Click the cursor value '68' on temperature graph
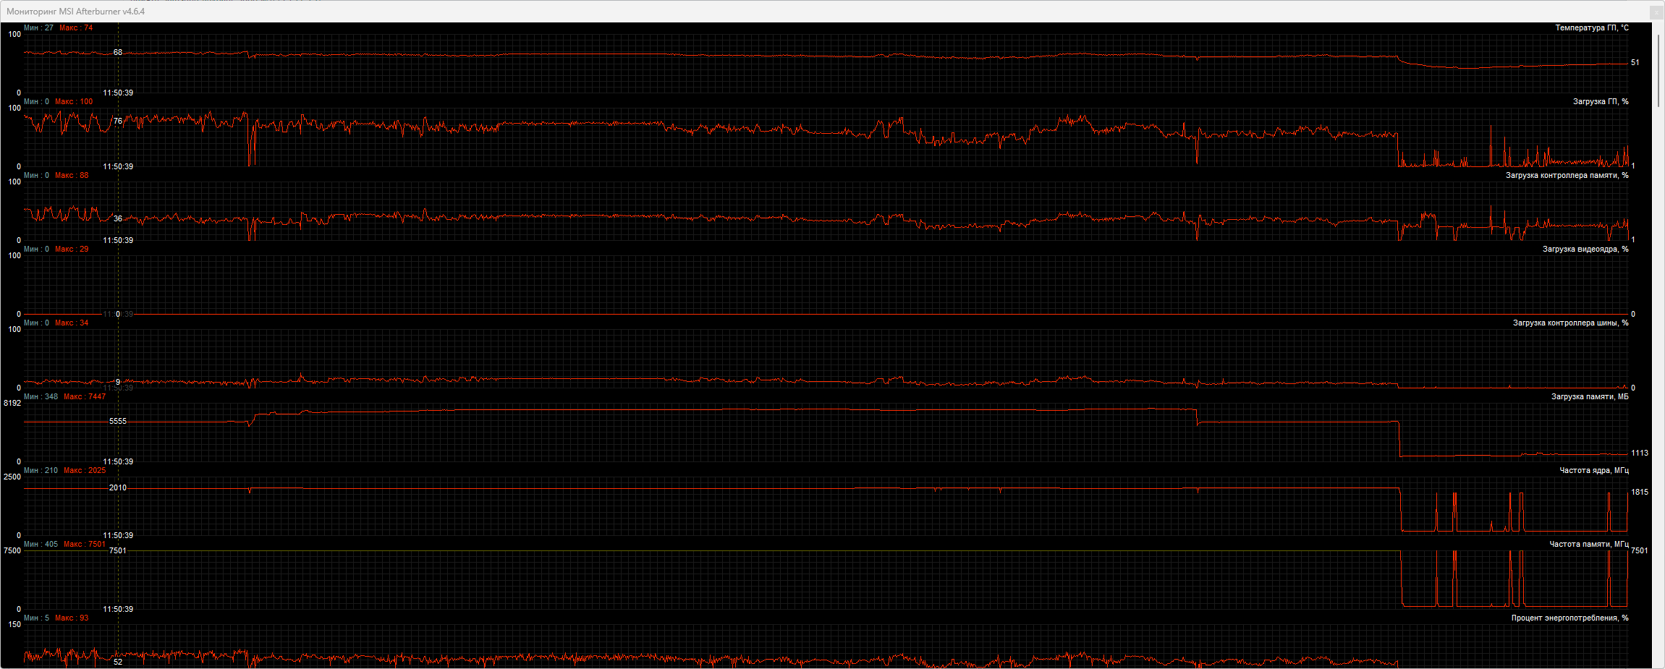Viewport: 1665px width, 669px height. [x=118, y=53]
